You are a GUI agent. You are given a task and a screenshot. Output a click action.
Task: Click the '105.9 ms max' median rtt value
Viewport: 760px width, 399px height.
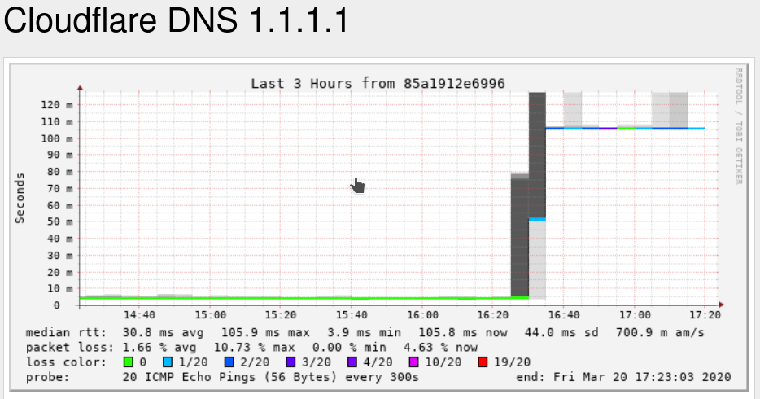265,333
